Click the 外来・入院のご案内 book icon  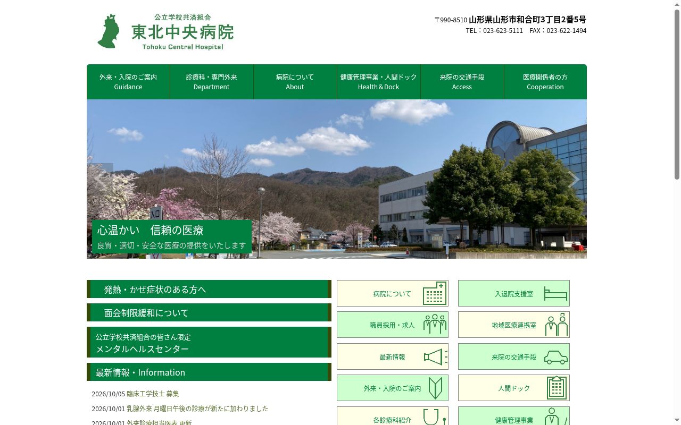[435, 388]
